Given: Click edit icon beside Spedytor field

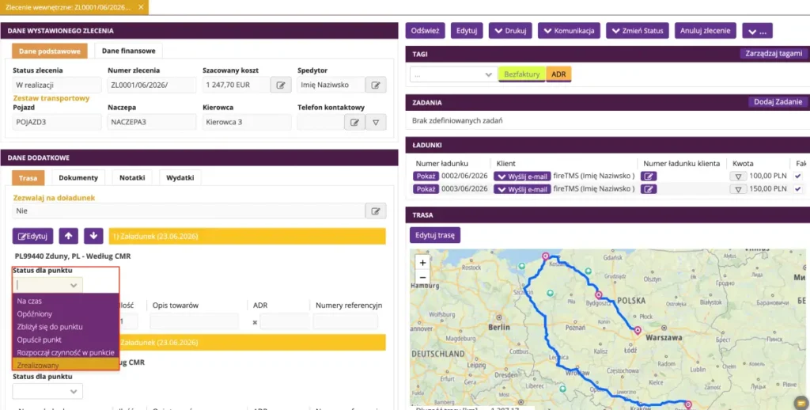Looking at the screenshot, I should (376, 85).
